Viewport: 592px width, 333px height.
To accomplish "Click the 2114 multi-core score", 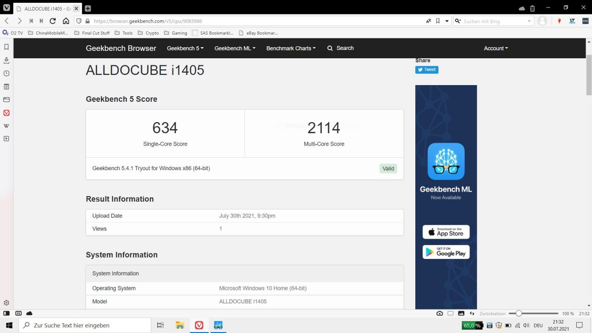I will 324,128.
